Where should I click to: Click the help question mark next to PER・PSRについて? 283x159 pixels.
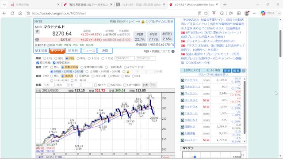tap(173, 51)
